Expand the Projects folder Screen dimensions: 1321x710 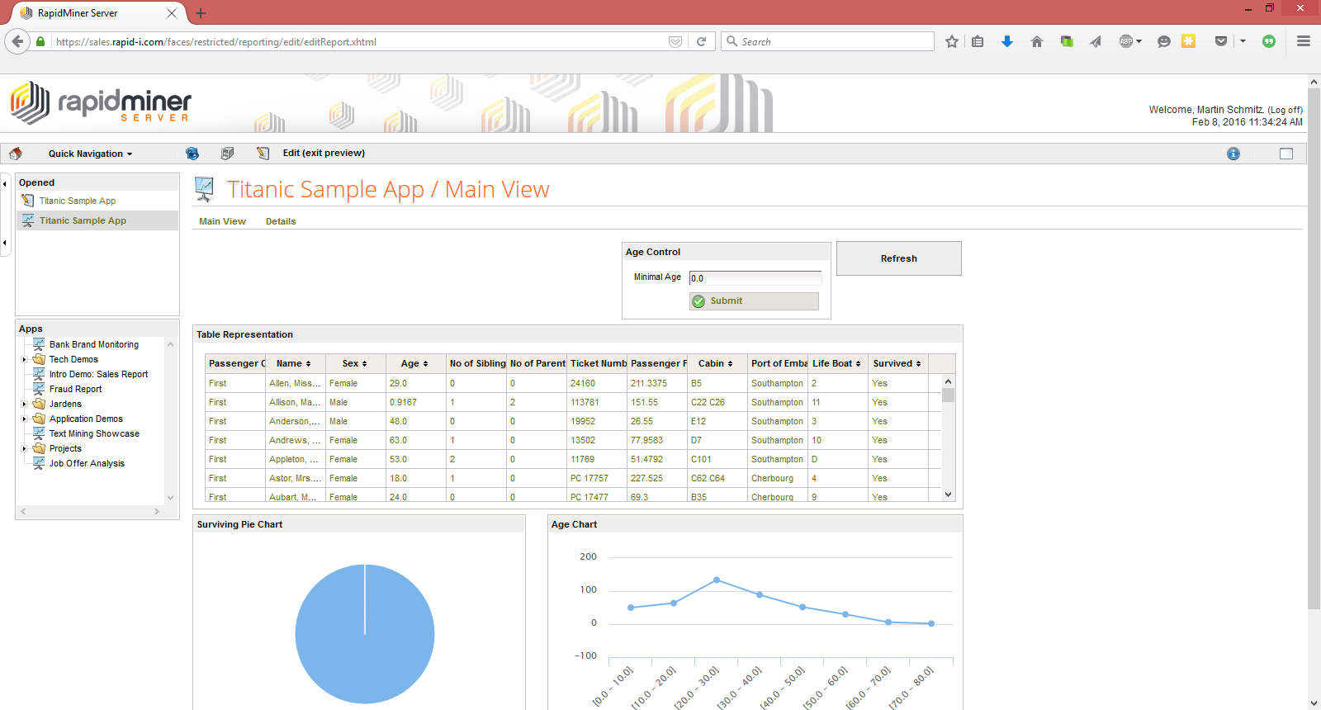(x=25, y=449)
